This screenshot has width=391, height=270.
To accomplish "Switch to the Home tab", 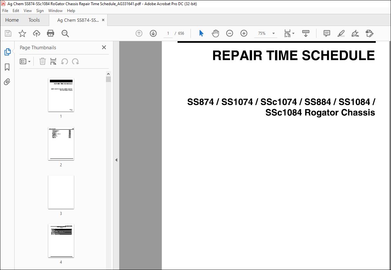I will pos(12,20).
